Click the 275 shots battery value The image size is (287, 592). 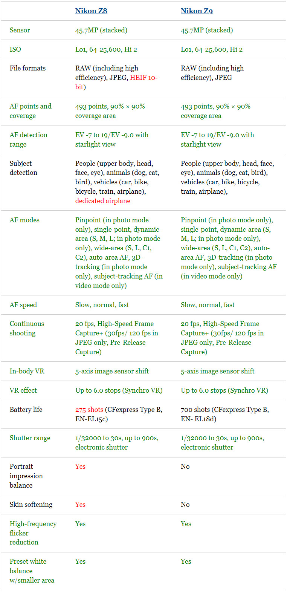tap(89, 410)
